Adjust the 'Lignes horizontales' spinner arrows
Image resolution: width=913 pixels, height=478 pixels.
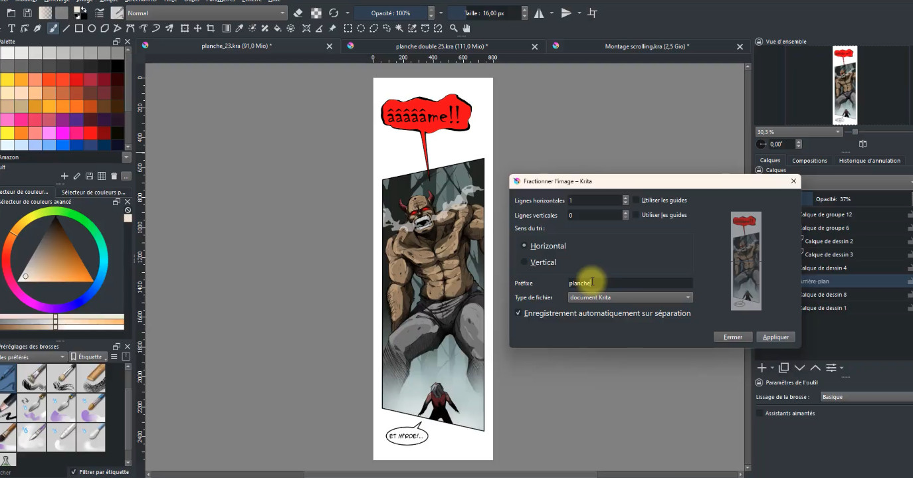(x=625, y=200)
